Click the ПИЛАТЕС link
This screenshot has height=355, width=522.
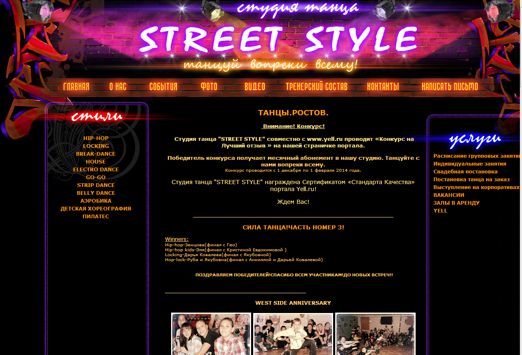(x=96, y=217)
